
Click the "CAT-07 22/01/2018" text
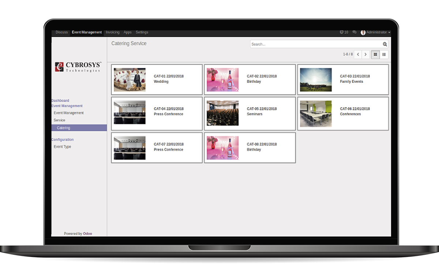click(169, 144)
